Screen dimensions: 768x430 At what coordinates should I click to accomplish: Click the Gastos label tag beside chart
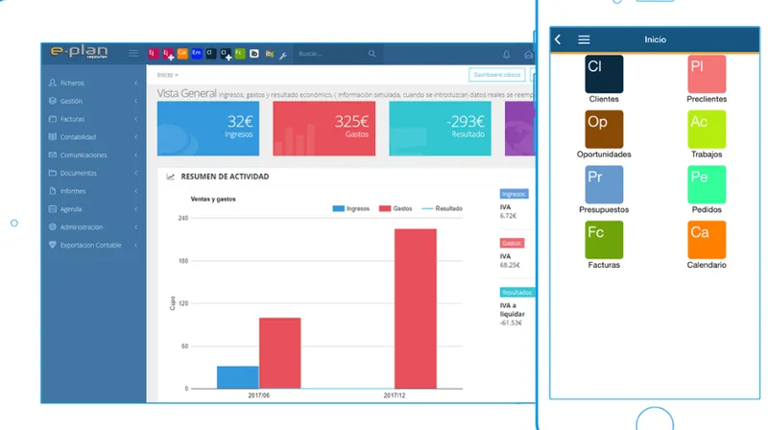(x=512, y=243)
